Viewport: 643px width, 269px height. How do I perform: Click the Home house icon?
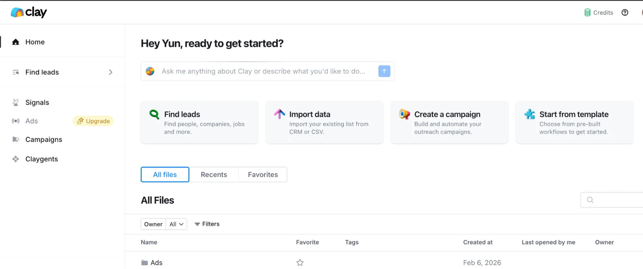(15, 42)
